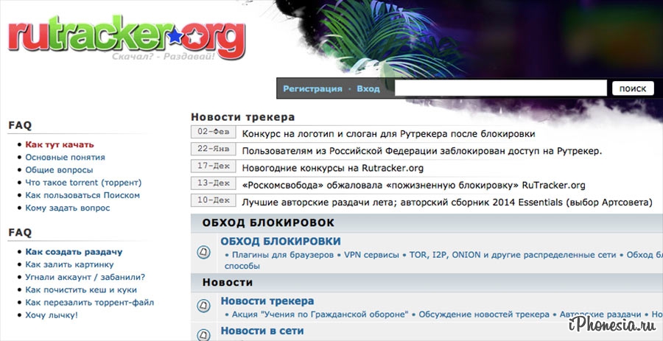Open VPN сервисы subforum link
663x341 pixels.
pyautogui.click(x=371, y=255)
